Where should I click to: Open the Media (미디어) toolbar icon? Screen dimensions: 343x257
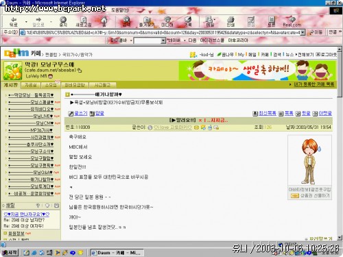pos(167,22)
